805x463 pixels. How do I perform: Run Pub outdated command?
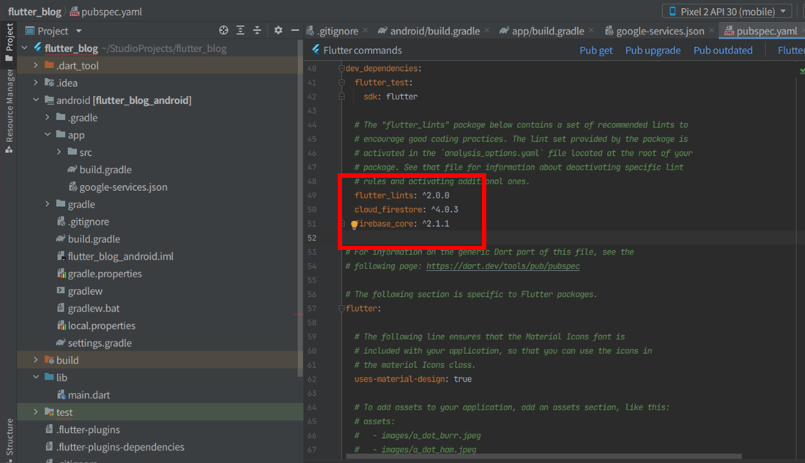[723, 50]
